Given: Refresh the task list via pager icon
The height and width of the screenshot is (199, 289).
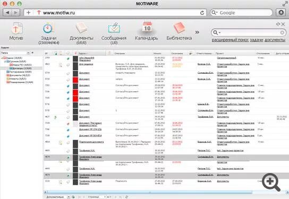Looking at the screenshot, I should point(126,197).
